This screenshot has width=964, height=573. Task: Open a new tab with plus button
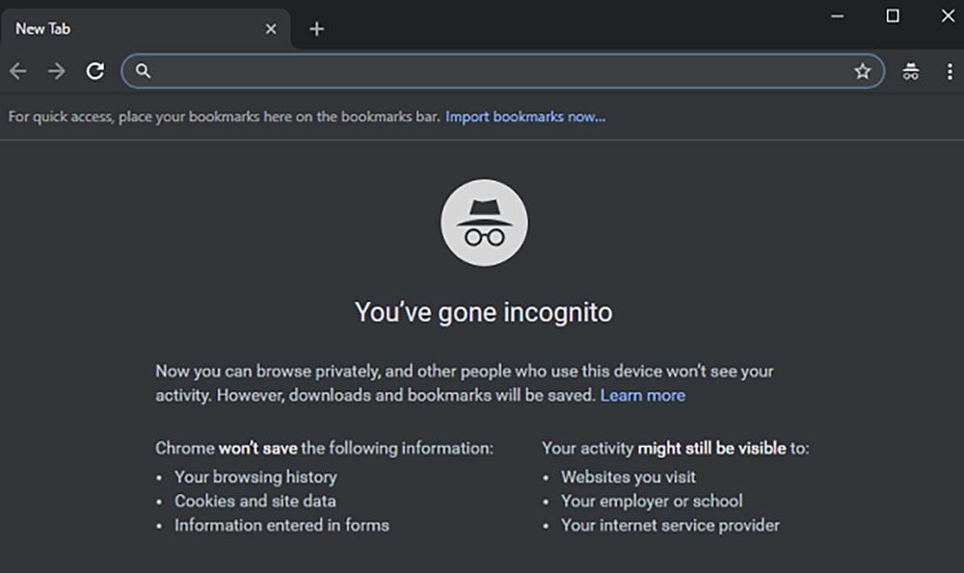click(316, 29)
